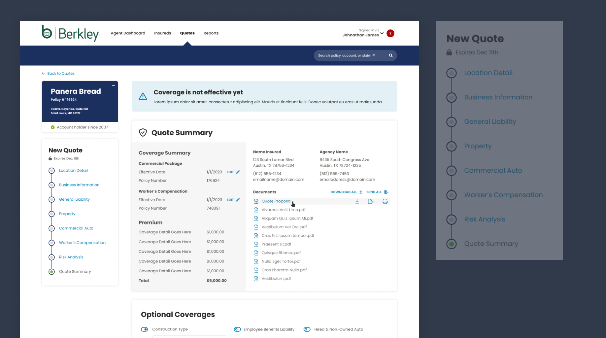Click EDIT for Worker's Compensation effective date

tap(230, 200)
